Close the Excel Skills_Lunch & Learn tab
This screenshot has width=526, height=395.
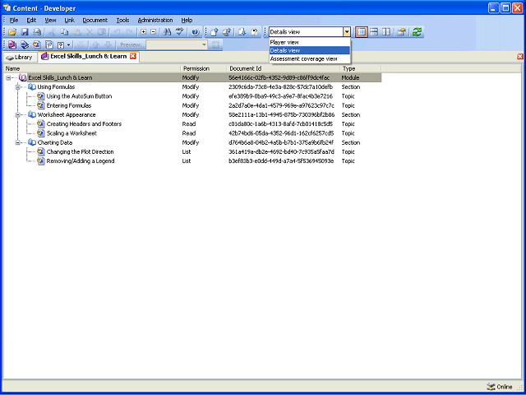pos(133,57)
